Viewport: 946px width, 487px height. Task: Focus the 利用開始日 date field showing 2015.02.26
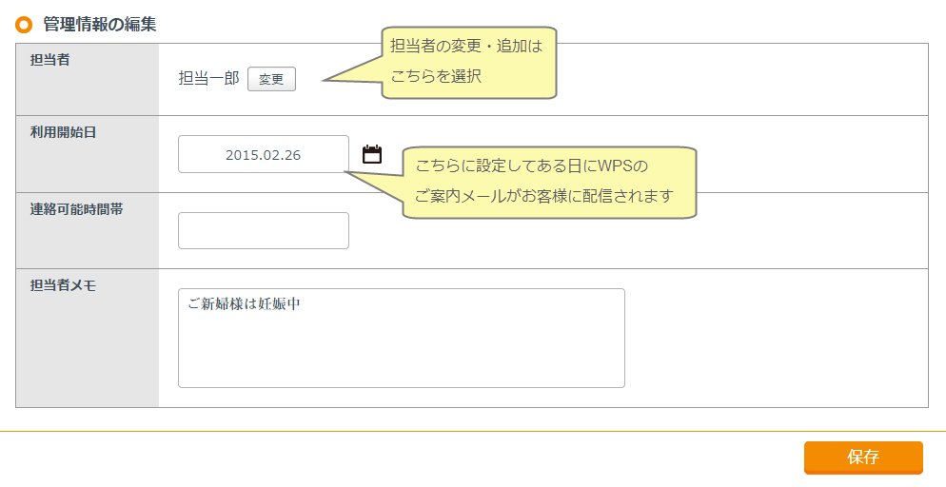tap(263, 154)
